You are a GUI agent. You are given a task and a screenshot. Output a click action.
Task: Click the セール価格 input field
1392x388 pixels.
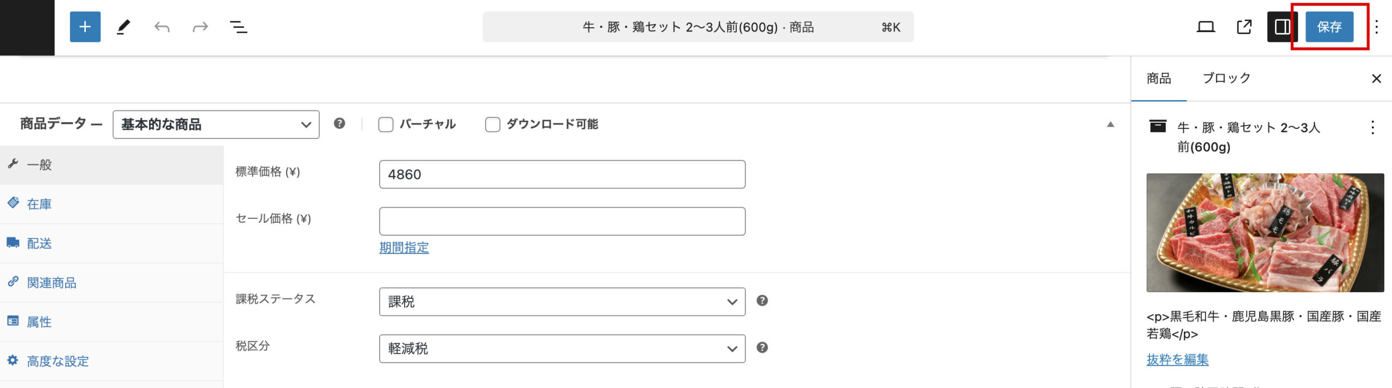[562, 221]
